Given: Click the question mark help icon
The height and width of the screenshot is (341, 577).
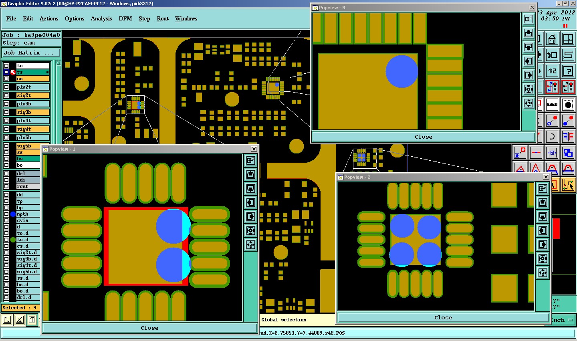Looking at the screenshot, I should [568, 71].
